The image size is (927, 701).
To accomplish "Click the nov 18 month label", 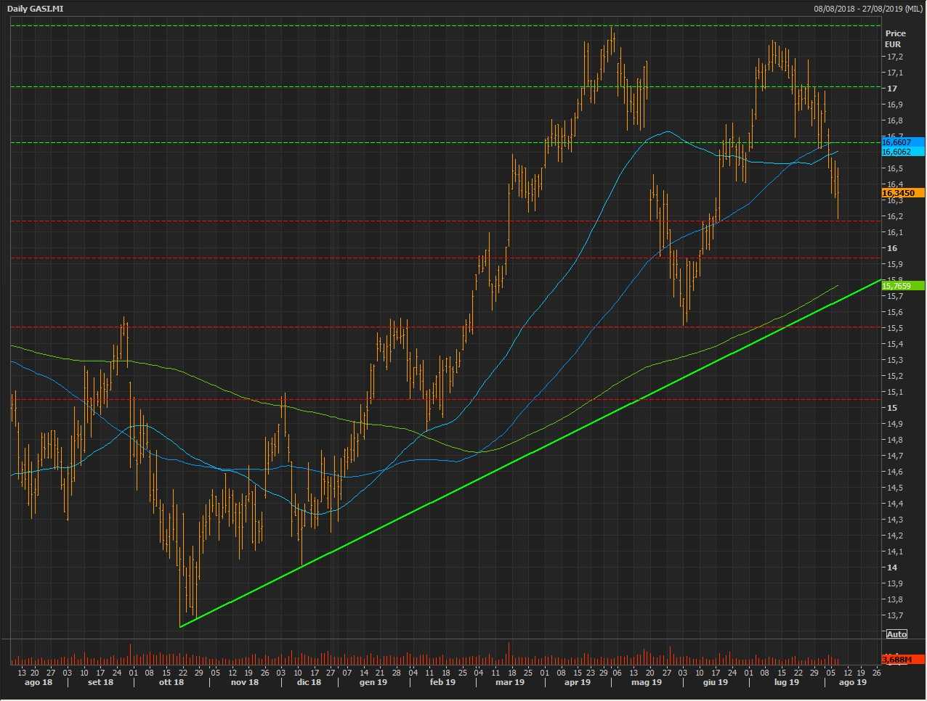I will click(245, 682).
